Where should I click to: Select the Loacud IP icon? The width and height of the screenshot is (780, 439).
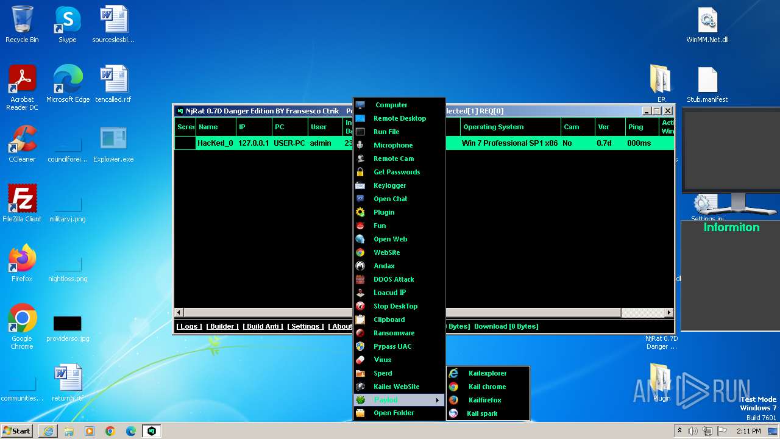pyautogui.click(x=360, y=293)
